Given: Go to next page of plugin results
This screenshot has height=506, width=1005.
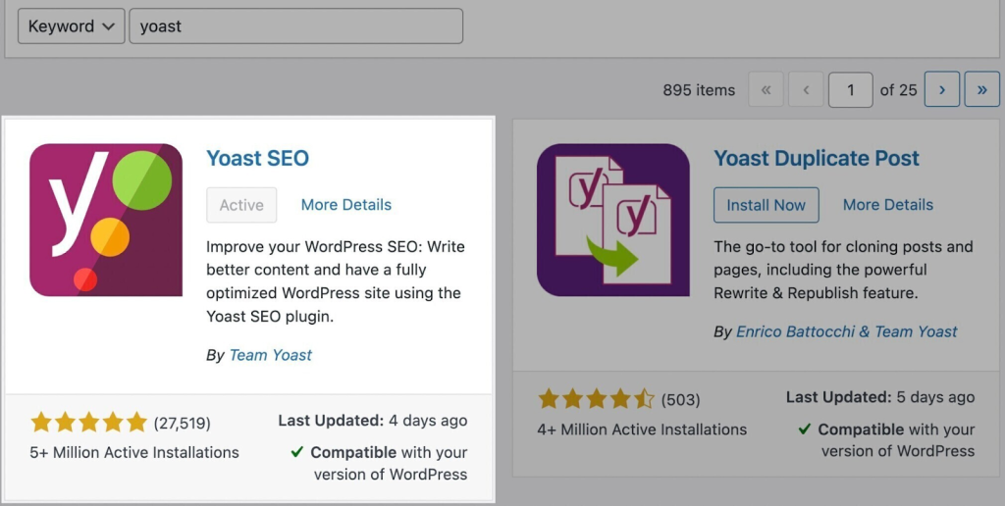Looking at the screenshot, I should click(x=942, y=89).
